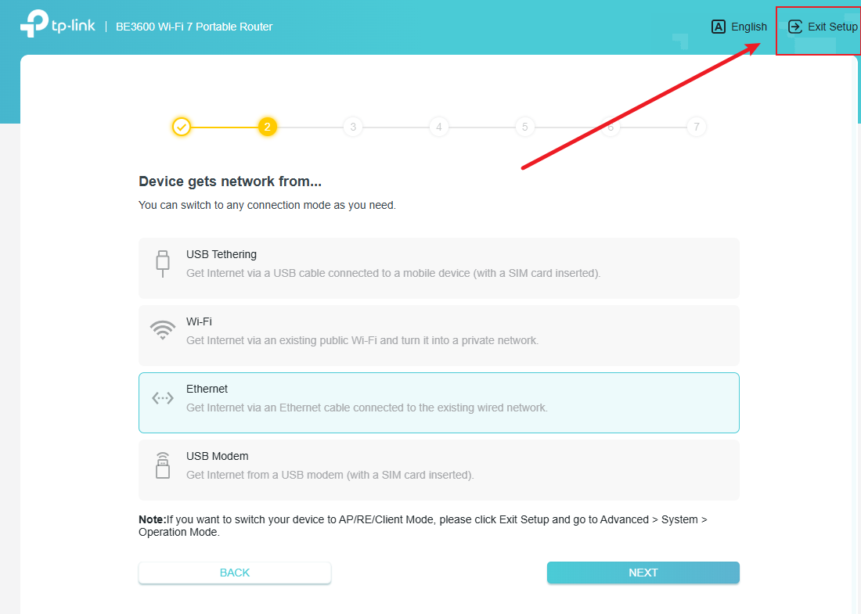This screenshot has height=614, width=861.
Task: Proceed using the NEXT button
Action: tap(643, 573)
